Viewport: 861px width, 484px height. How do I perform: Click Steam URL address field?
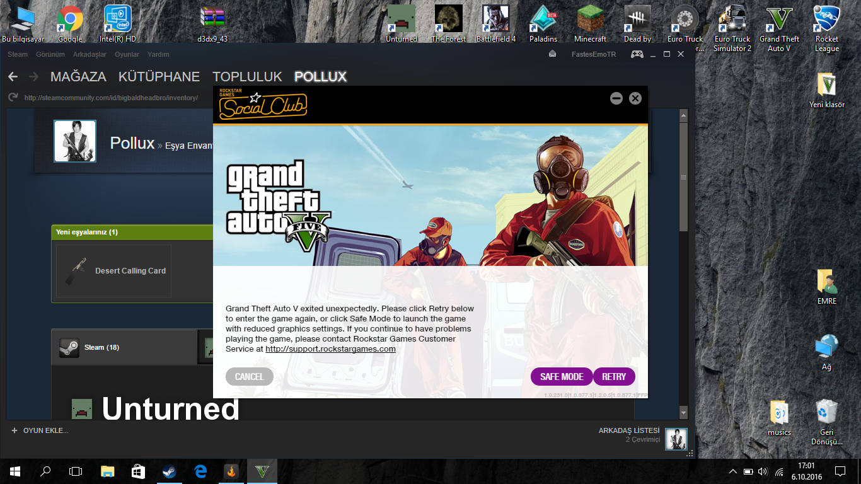pyautogui.click(x=111, y=98)
